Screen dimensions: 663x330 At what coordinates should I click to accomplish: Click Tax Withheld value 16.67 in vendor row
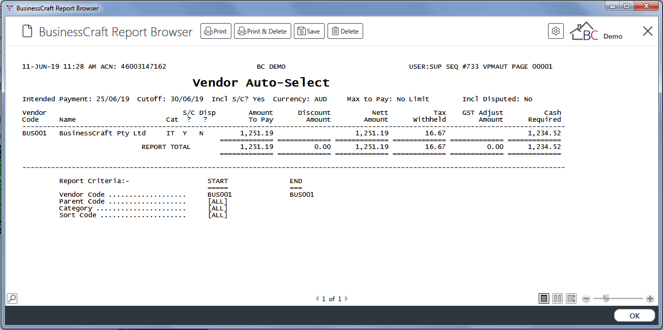435,133
